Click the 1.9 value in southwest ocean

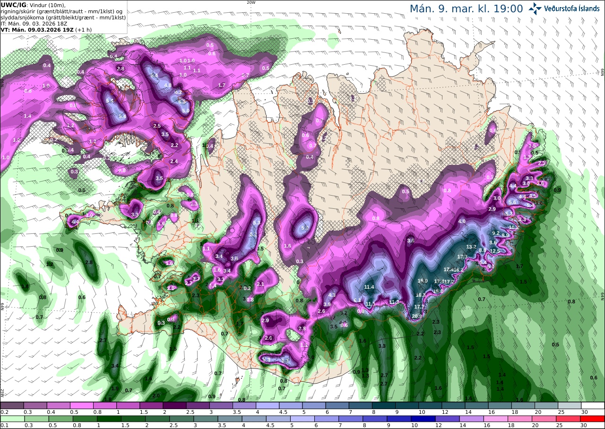(114, 388)
